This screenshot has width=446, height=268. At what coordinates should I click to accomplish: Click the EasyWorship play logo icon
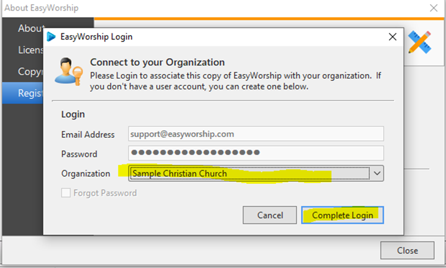51,37
